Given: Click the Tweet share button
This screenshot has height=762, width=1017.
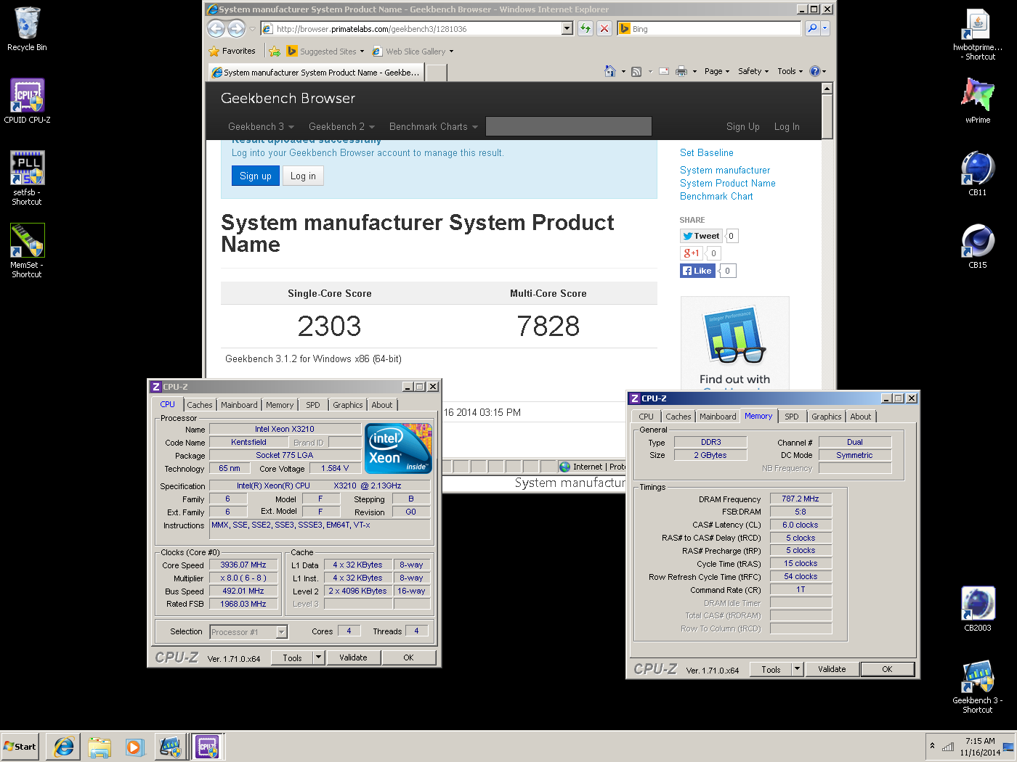Looking at the screenshot, I should pyautogui.click(x=702, y=236).
